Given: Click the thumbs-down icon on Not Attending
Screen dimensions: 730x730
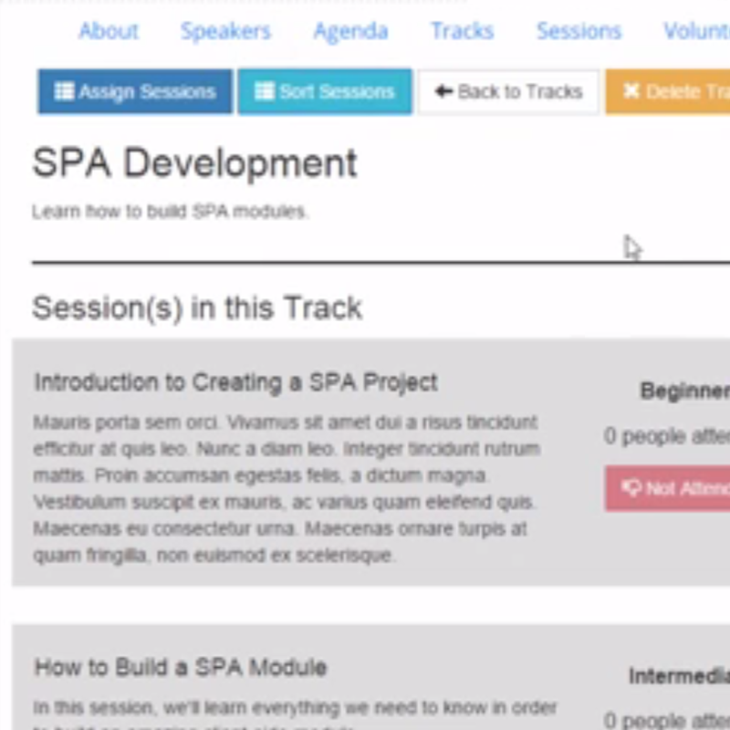Looking at the screenshot, I should click(x=631, y=489).
